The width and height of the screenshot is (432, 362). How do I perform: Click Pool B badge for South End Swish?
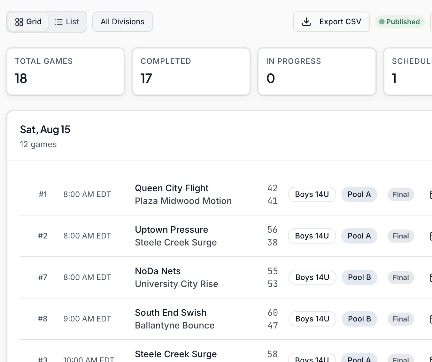(359, 319)
